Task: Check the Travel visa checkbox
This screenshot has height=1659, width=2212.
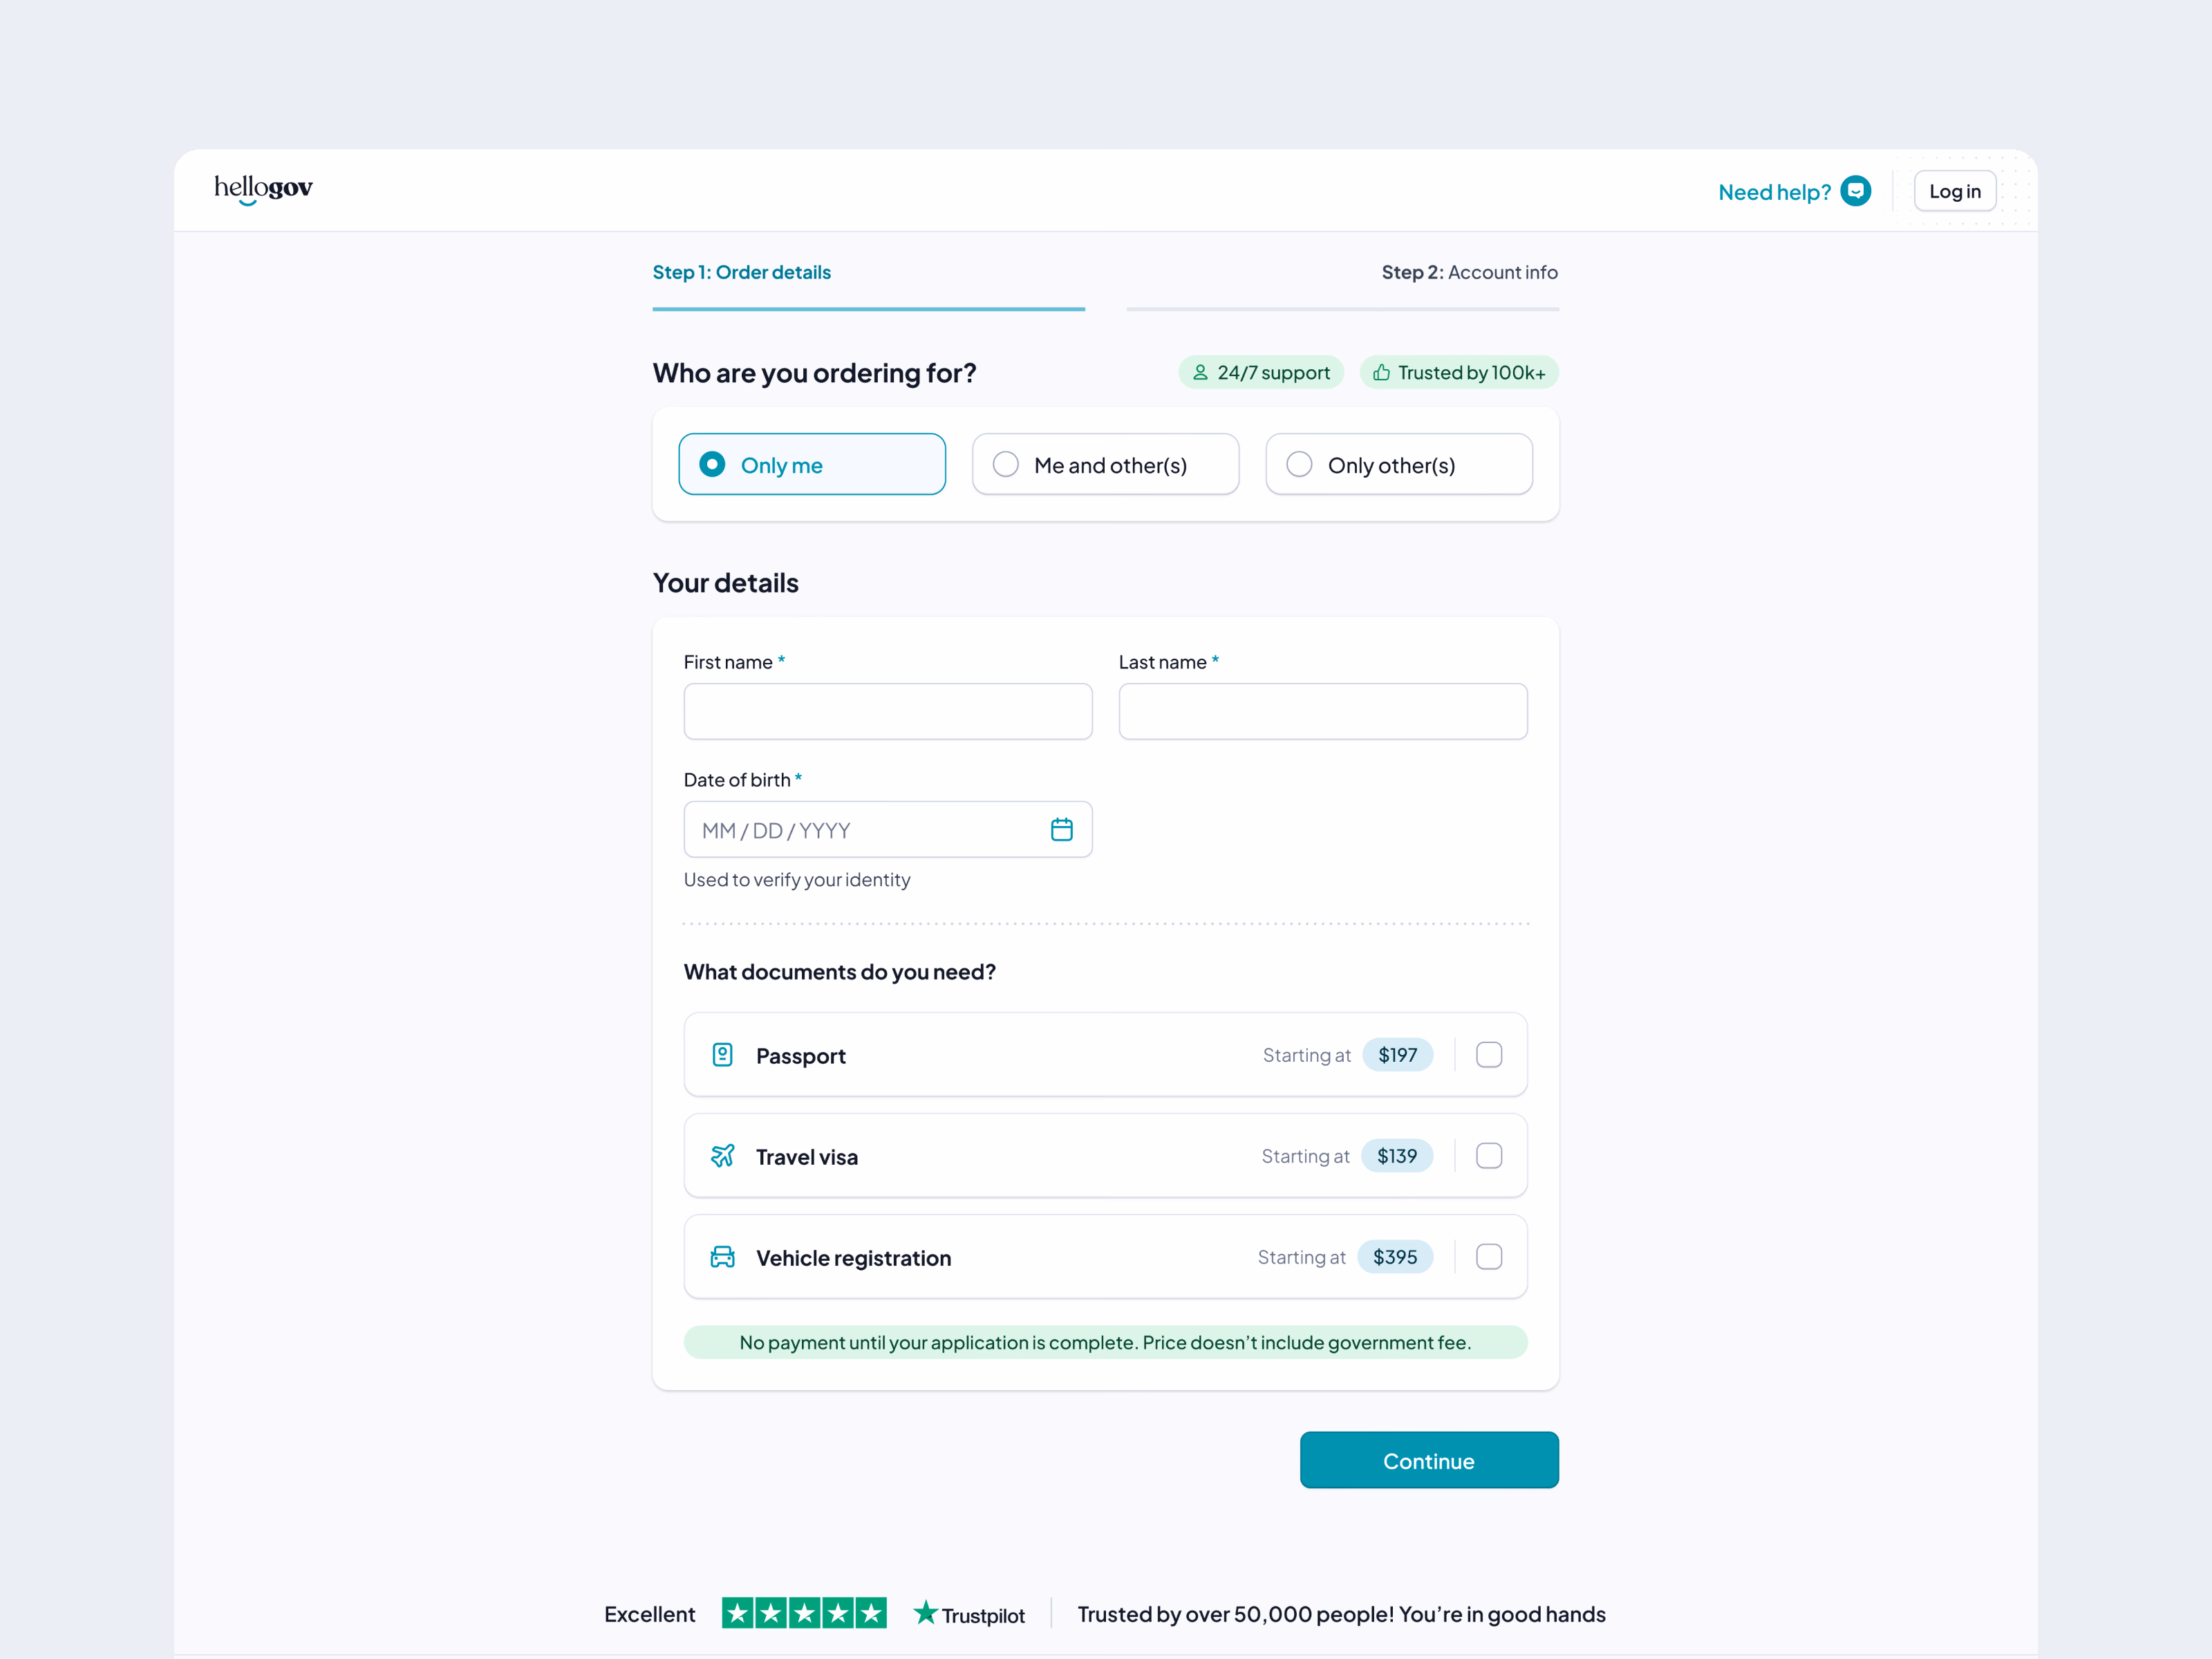Action: click(1489, 1156)
